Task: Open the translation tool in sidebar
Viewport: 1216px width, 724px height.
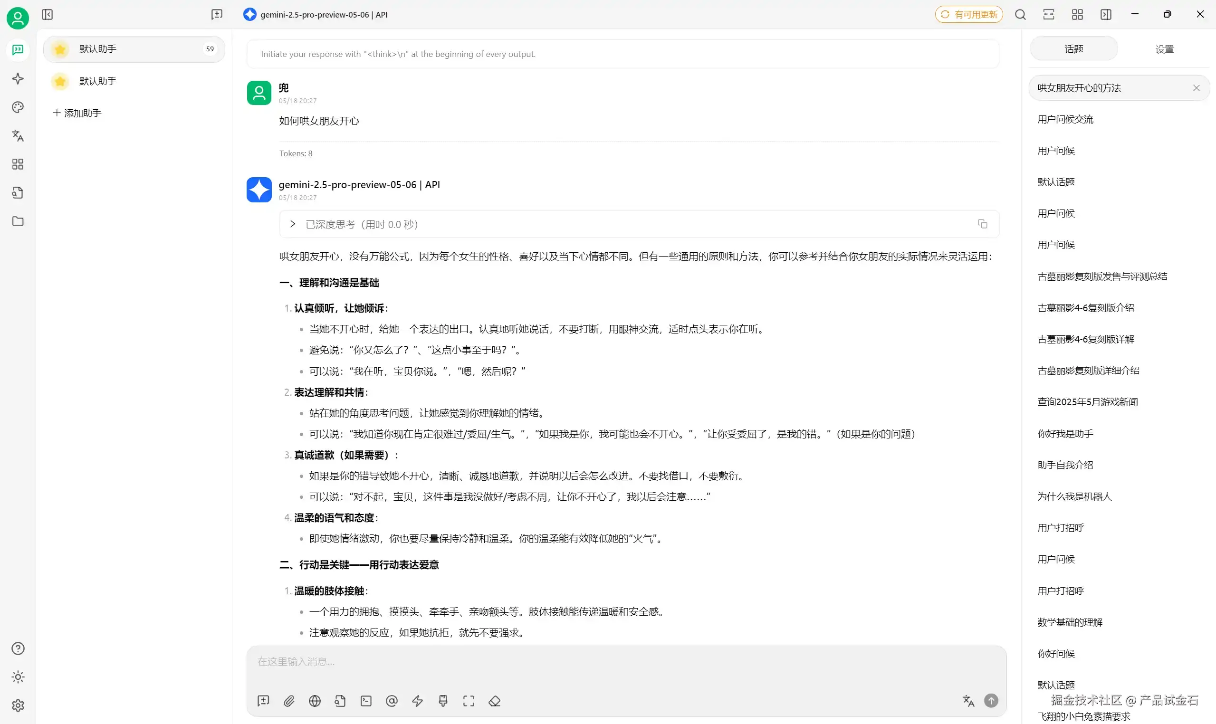Action: tap(18, 135)
